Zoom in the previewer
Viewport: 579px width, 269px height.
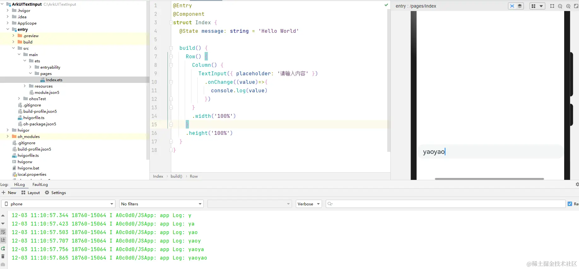coord(568,6)
